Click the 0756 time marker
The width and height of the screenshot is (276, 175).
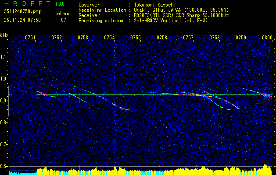pyautogui.click(x=162, y=38)
